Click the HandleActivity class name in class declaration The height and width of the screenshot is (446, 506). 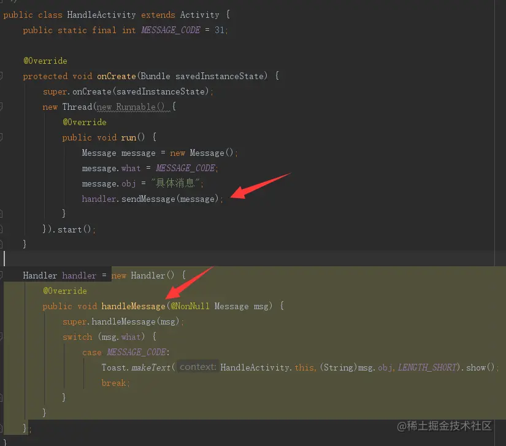point(101,15)
